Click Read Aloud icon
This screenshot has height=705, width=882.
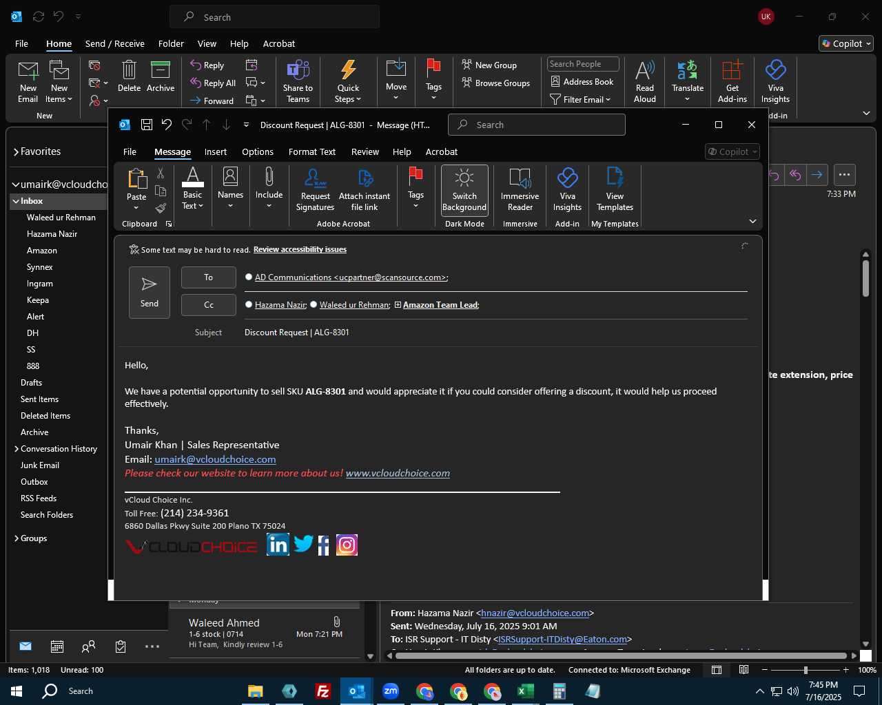click(645, 82)
